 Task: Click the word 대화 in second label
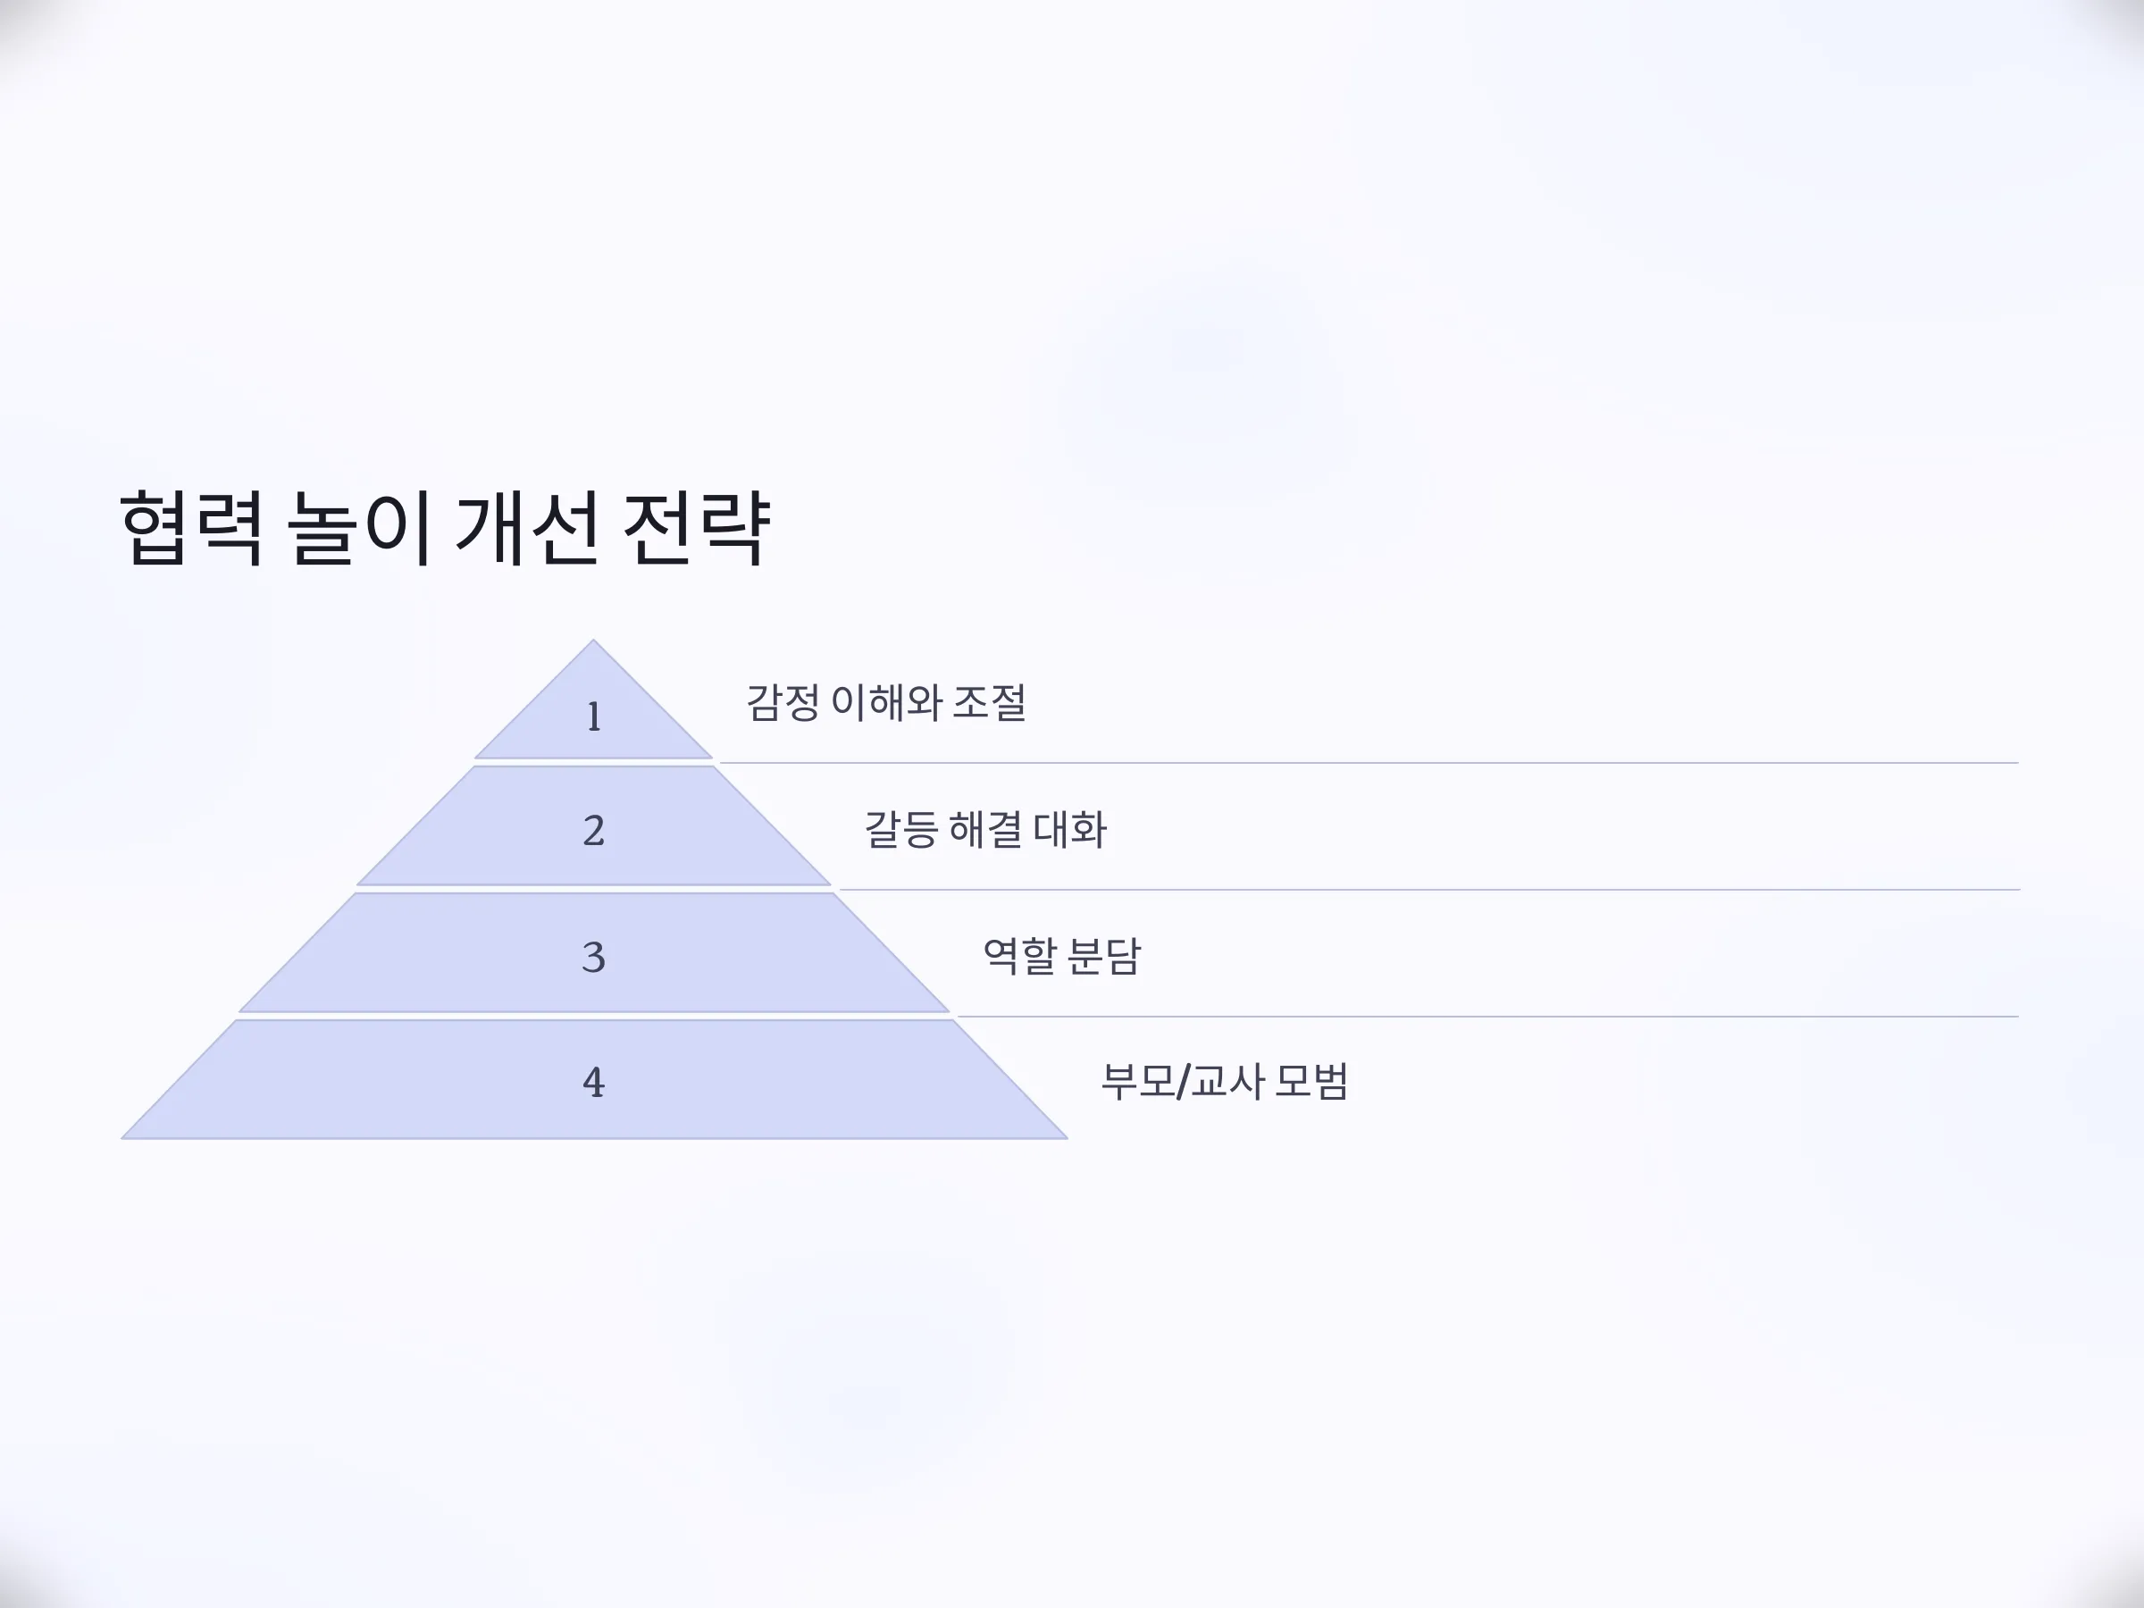(x=1070, y=830)
